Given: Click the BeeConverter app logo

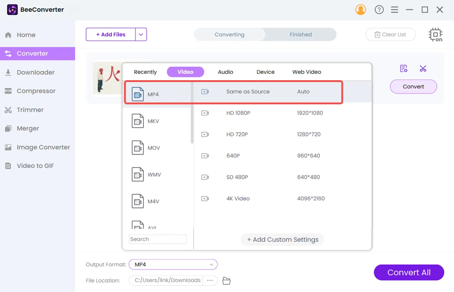Looking at the screenshot, I should [12, 9].
